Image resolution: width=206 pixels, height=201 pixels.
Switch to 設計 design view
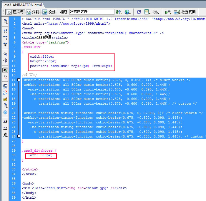point(49,12)
